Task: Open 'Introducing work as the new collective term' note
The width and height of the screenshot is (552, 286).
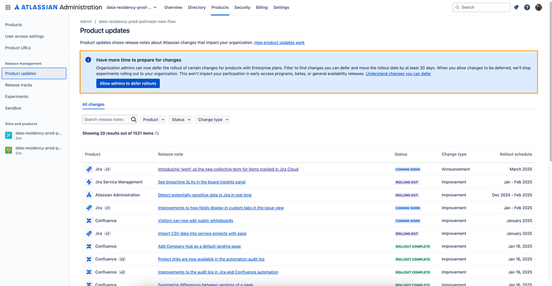Action: (x=228, y=169)
